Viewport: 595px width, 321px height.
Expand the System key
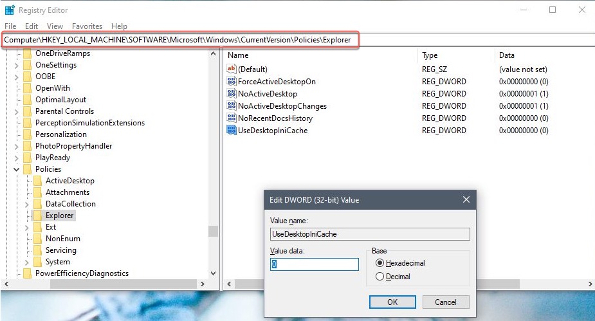[x=26, y=262]
